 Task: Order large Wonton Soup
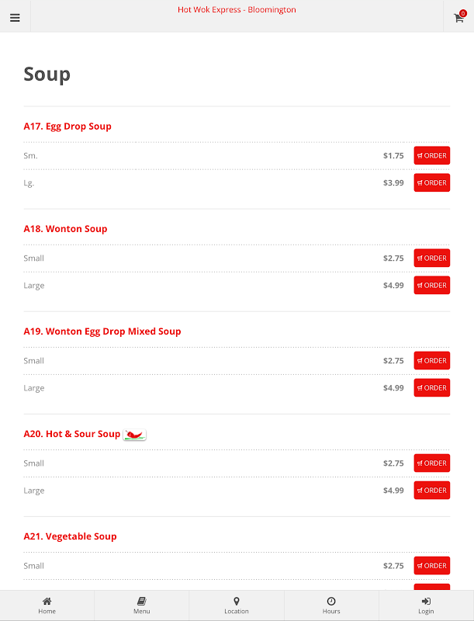click(x=431, y=285)
